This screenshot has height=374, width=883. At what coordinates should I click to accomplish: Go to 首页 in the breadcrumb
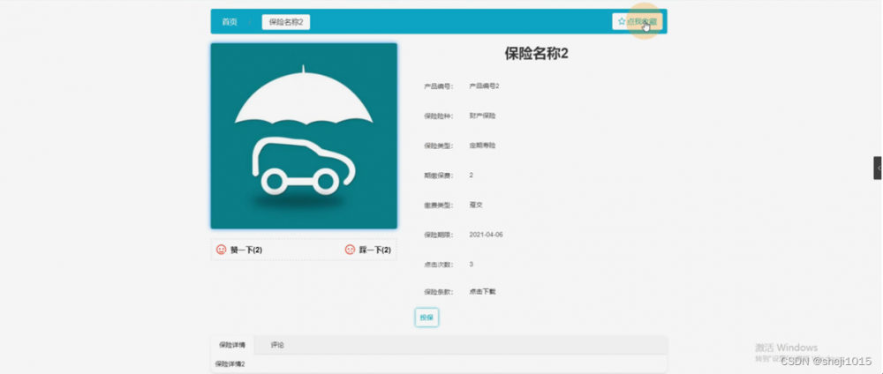click(230, 22)
